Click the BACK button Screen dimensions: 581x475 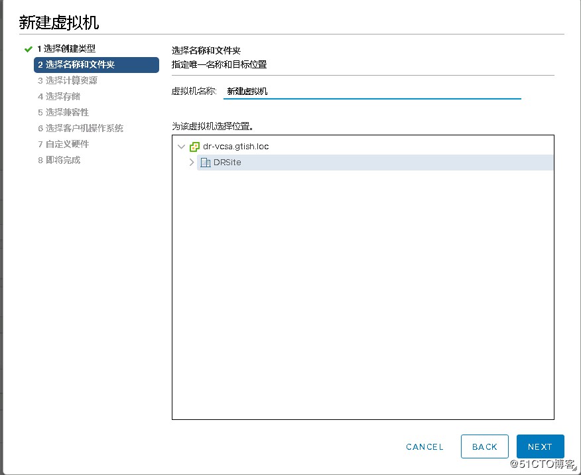coord(485,446)
